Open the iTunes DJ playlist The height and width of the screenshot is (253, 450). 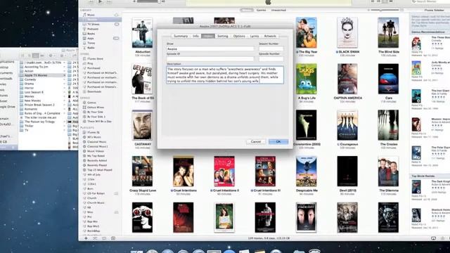[x=94, y=133]
